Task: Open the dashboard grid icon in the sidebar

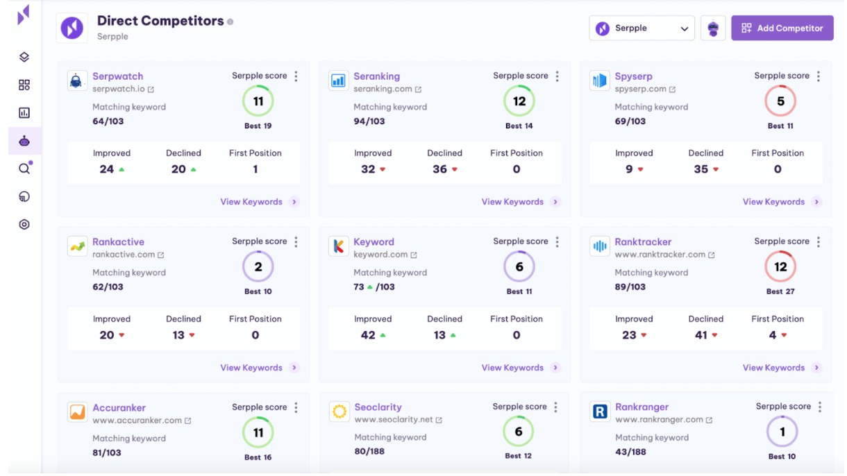Action: tap(24, 85)
